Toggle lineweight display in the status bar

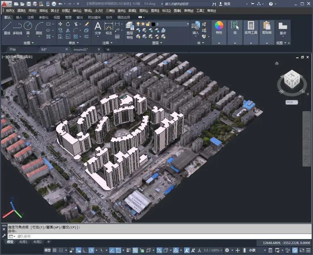129,250
